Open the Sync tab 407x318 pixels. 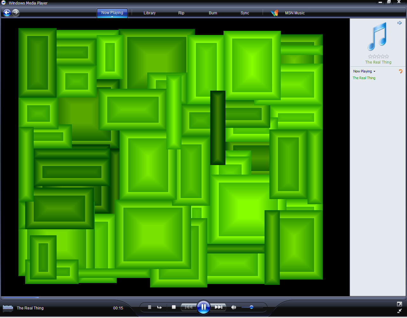click(x=245, y=13)
